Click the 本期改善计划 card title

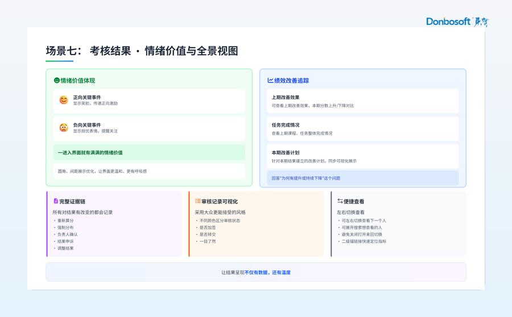click(x=286, y=153)
